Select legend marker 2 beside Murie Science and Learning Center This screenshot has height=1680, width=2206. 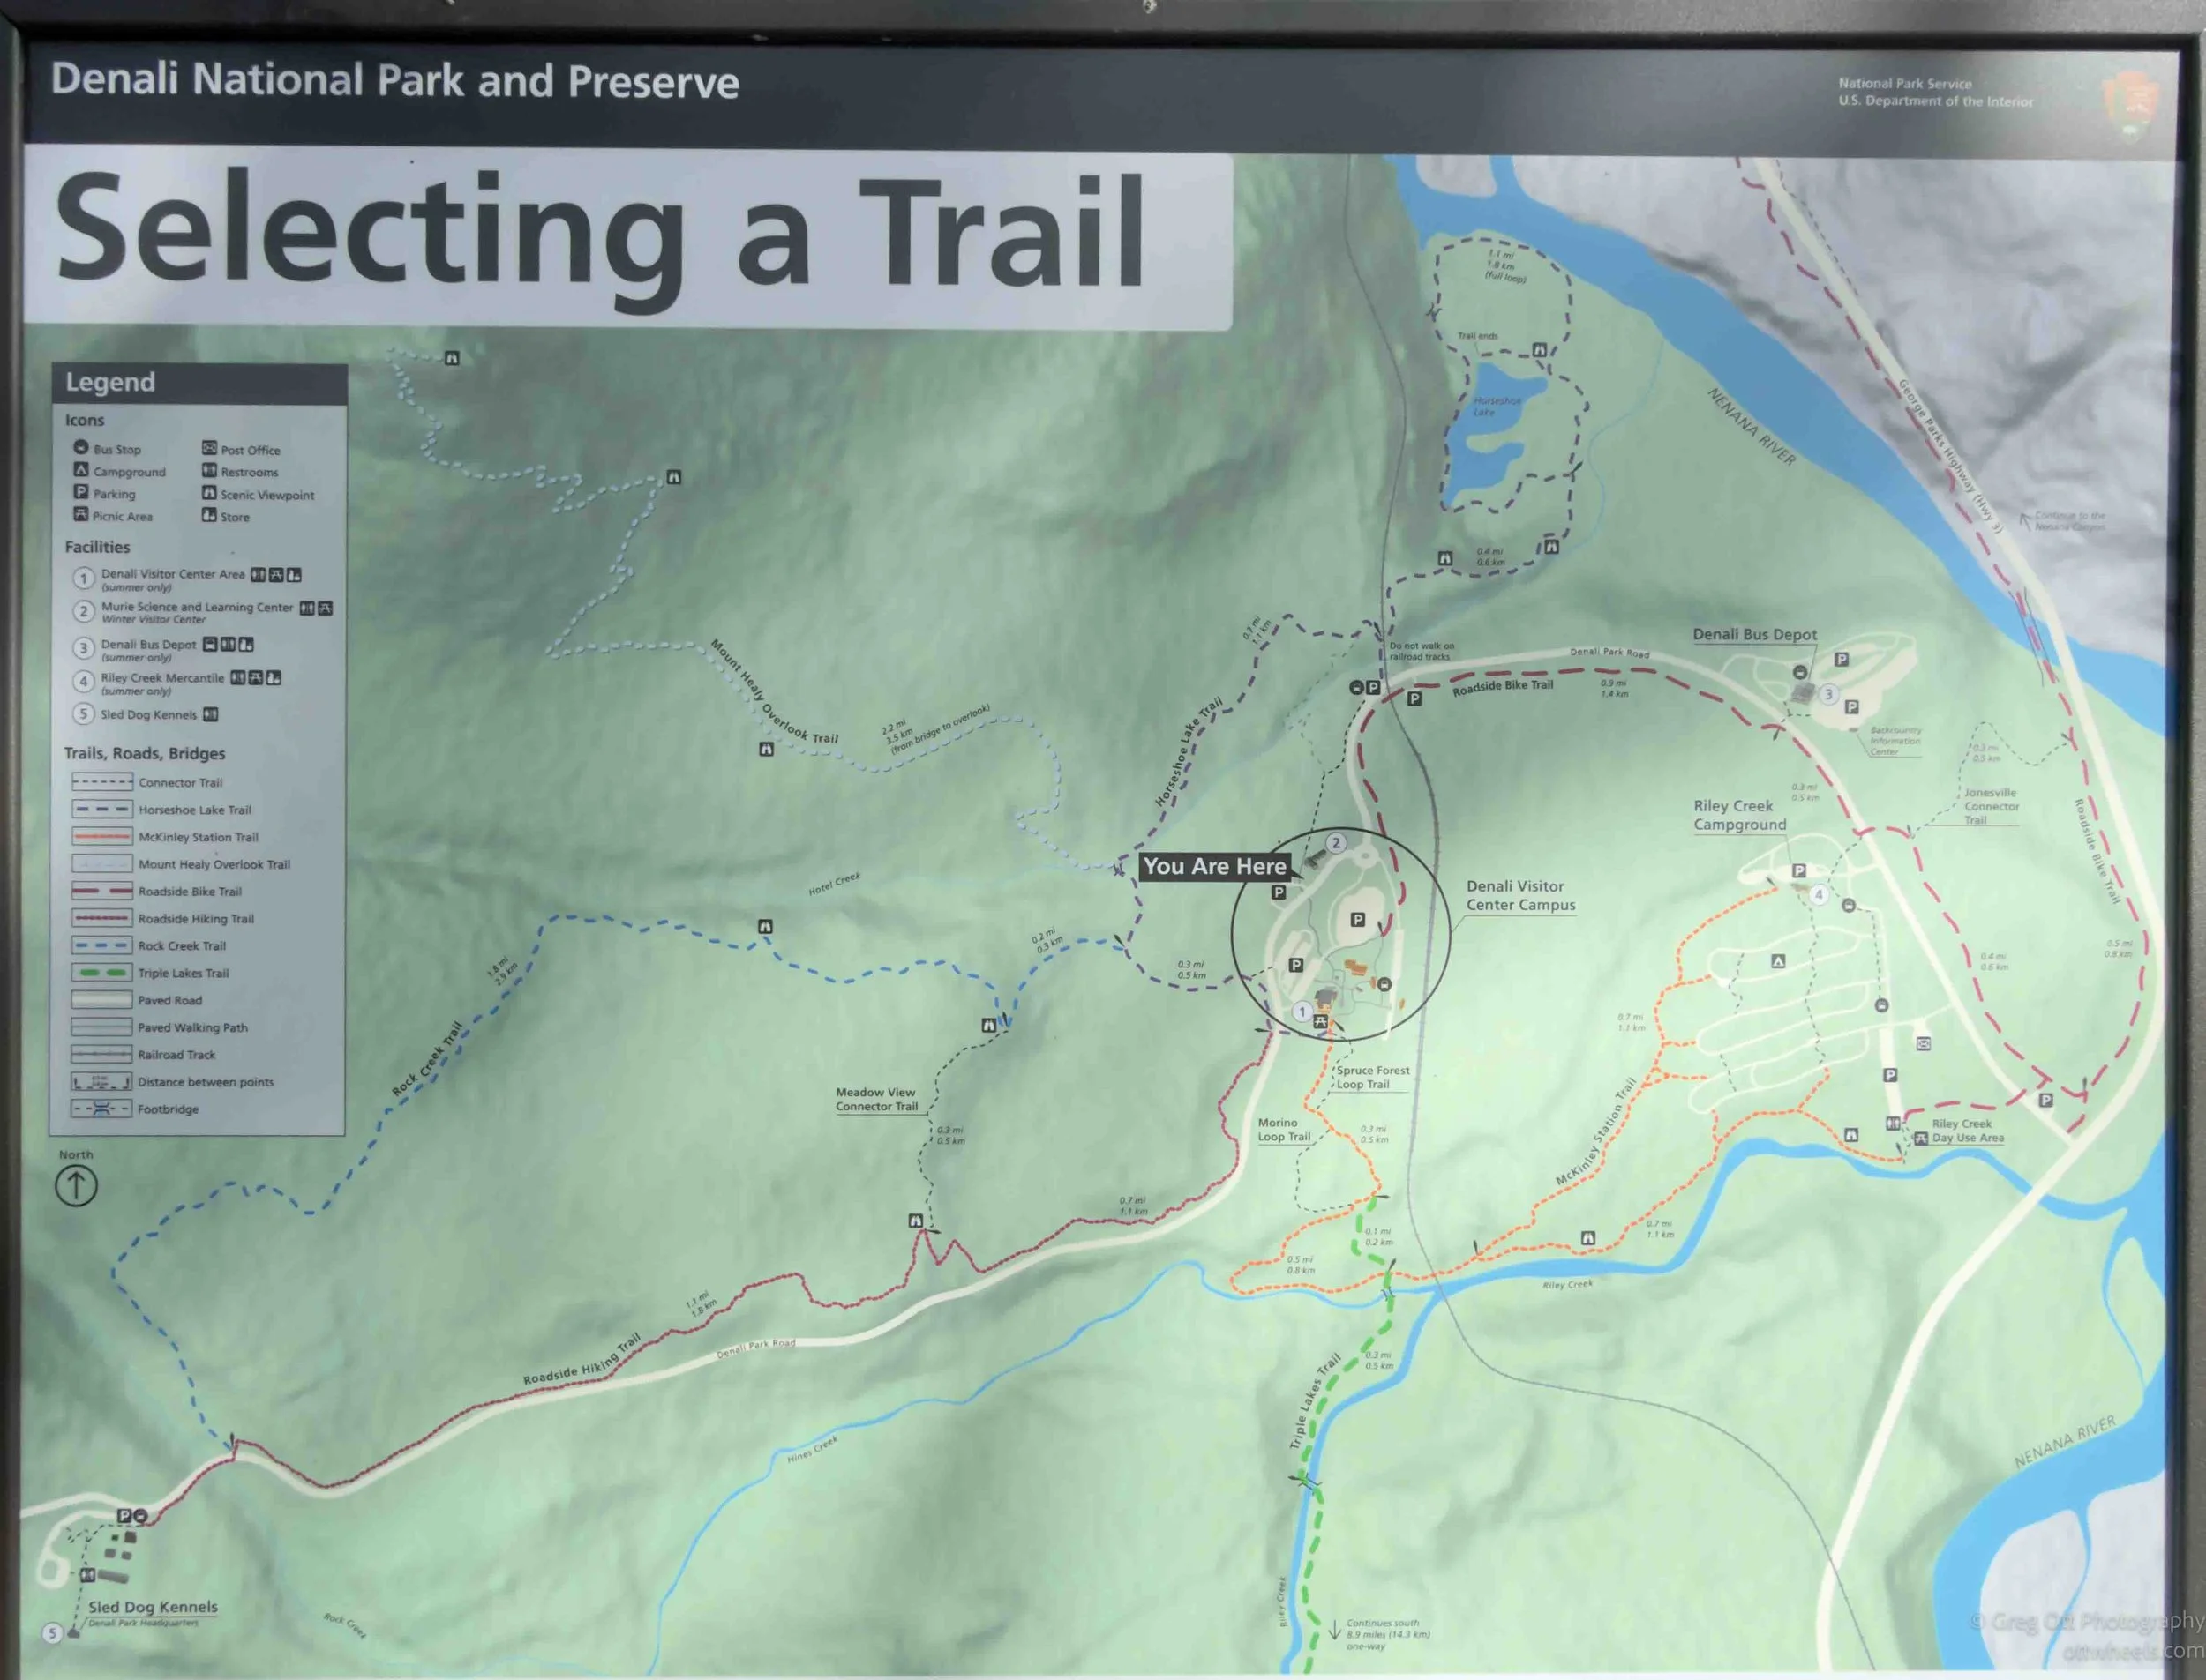84,611
